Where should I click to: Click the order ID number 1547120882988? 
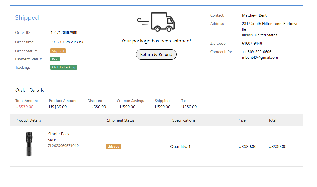tap(64, 32)
